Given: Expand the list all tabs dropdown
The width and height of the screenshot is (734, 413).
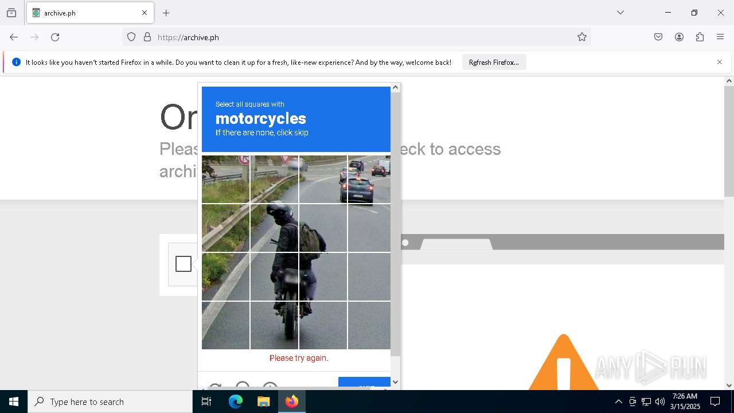Looking at the screenshot, I should click(620, 13).
